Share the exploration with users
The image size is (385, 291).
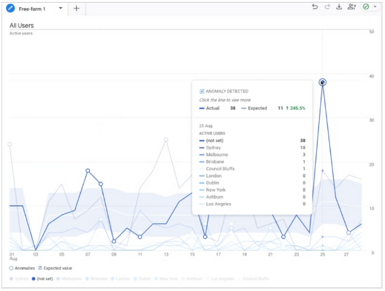coord(352,6)
